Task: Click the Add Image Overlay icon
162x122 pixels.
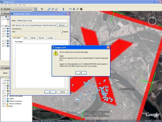Action: [56, 9]
